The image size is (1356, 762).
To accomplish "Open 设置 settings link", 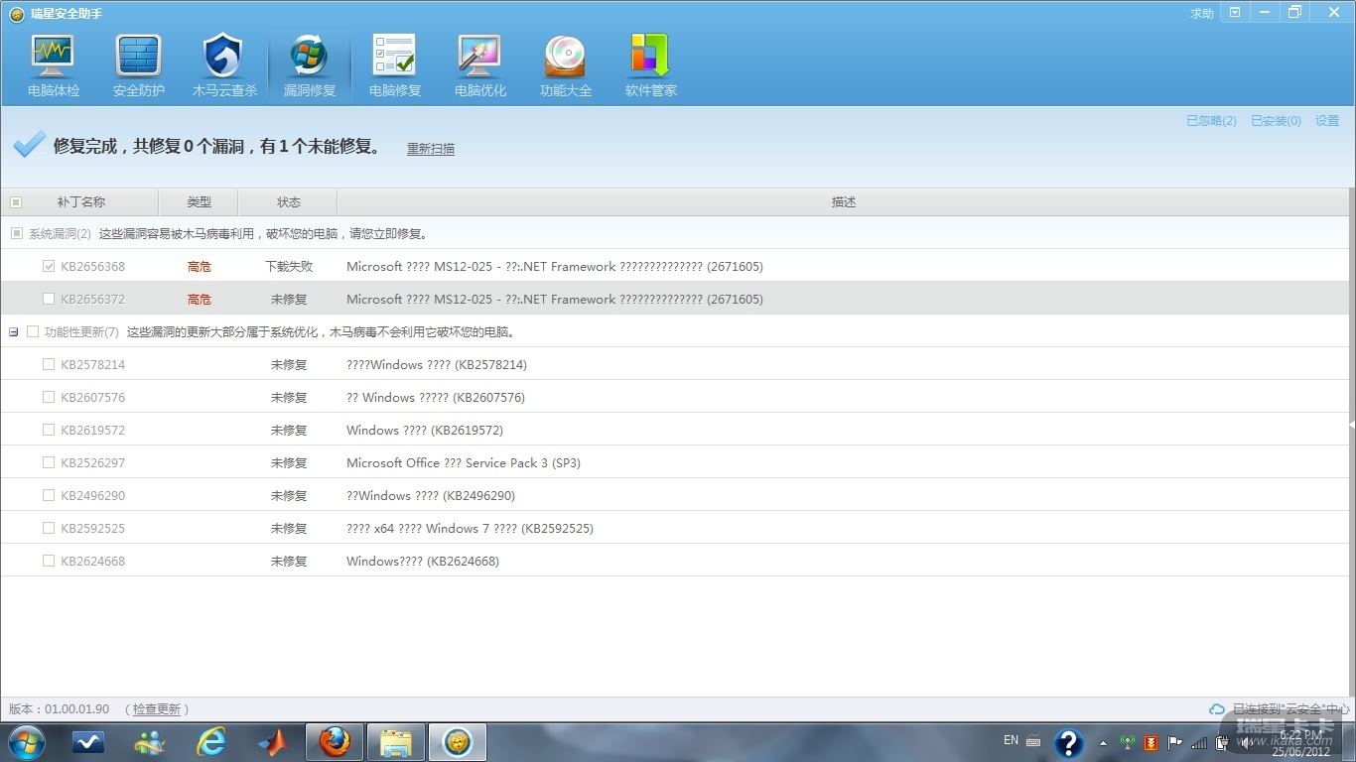I will (1327, 121).
